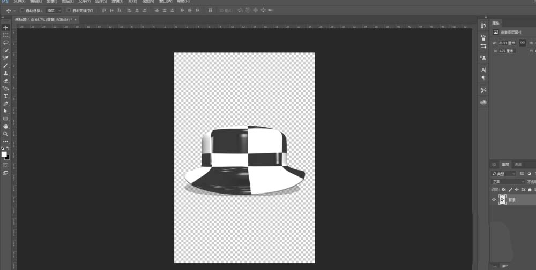Screen dimensions: 536x270
Task: Open the History panel icon
Action: click(x=483, y=26)
